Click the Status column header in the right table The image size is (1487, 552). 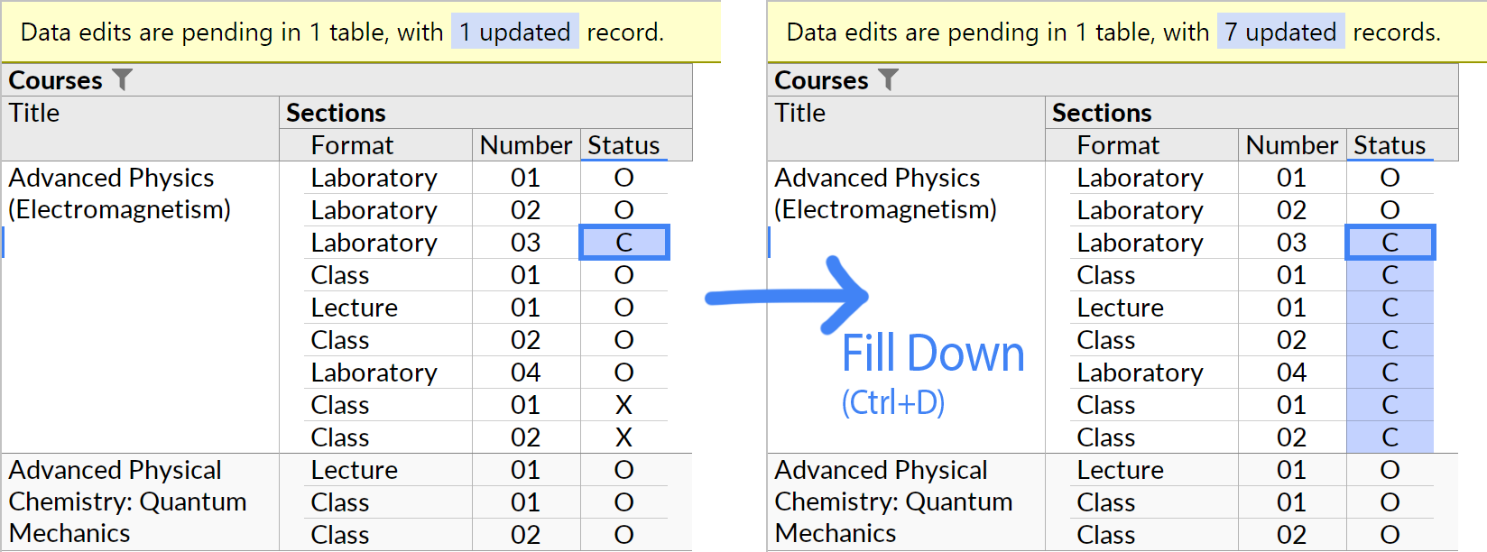(1388, 144)
